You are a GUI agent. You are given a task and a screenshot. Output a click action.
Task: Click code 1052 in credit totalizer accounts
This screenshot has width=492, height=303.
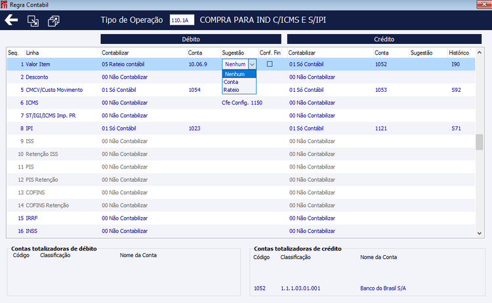[x=260, y=289]
